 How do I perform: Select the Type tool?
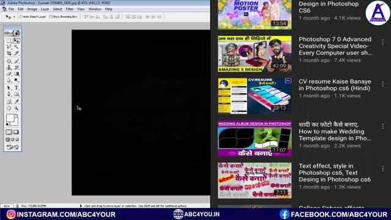(16, 88)
